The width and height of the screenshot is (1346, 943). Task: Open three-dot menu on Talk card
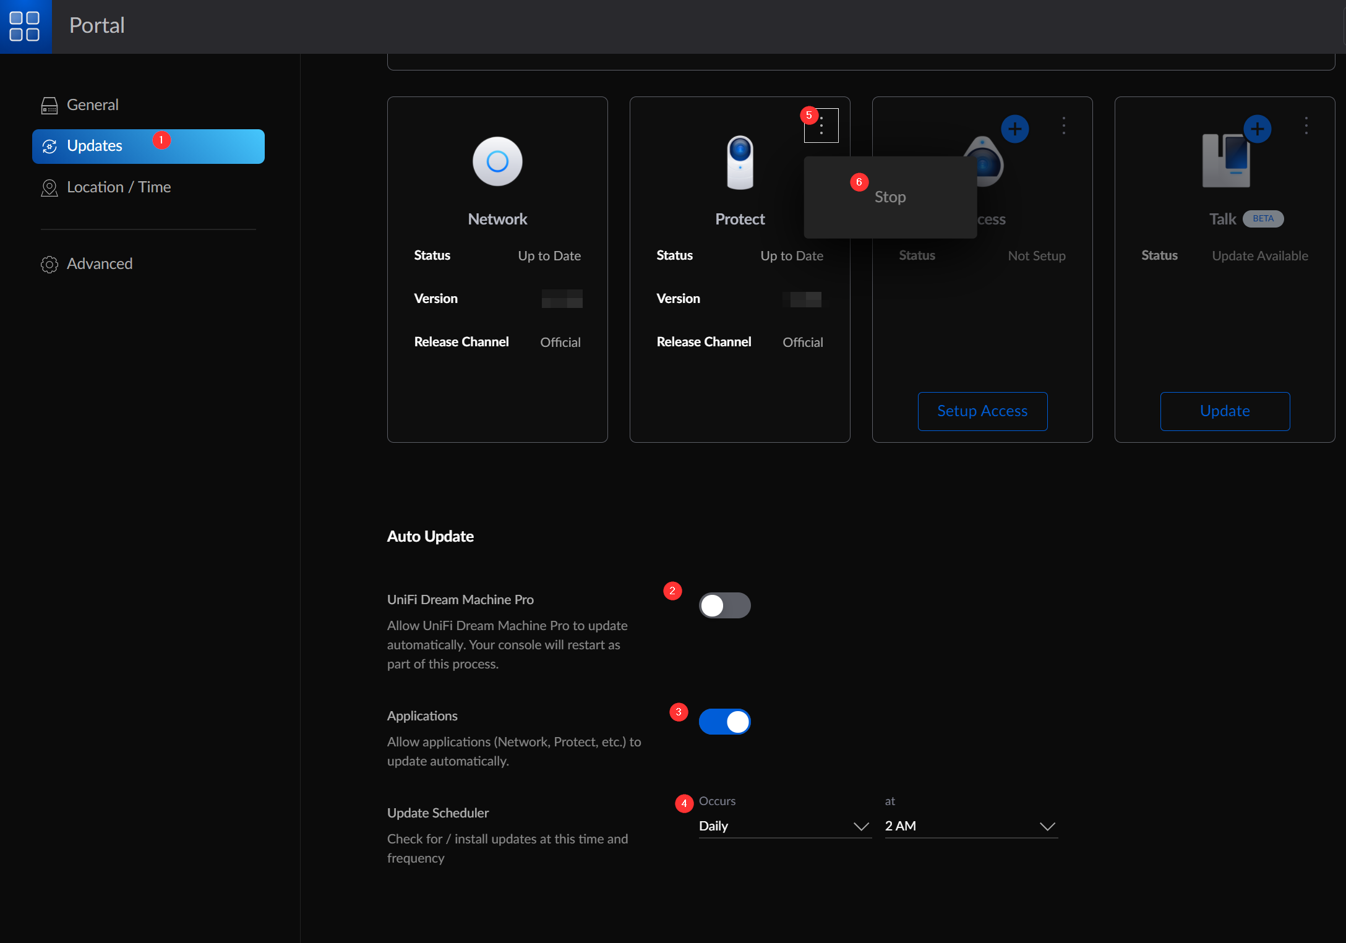point(1306,126)
